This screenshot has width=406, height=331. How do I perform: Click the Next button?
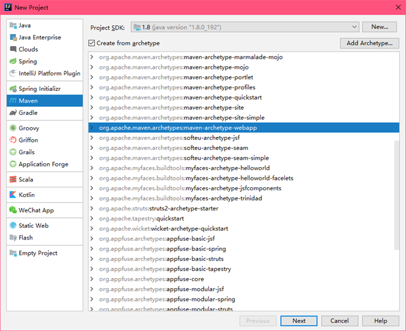coord(299,321)
